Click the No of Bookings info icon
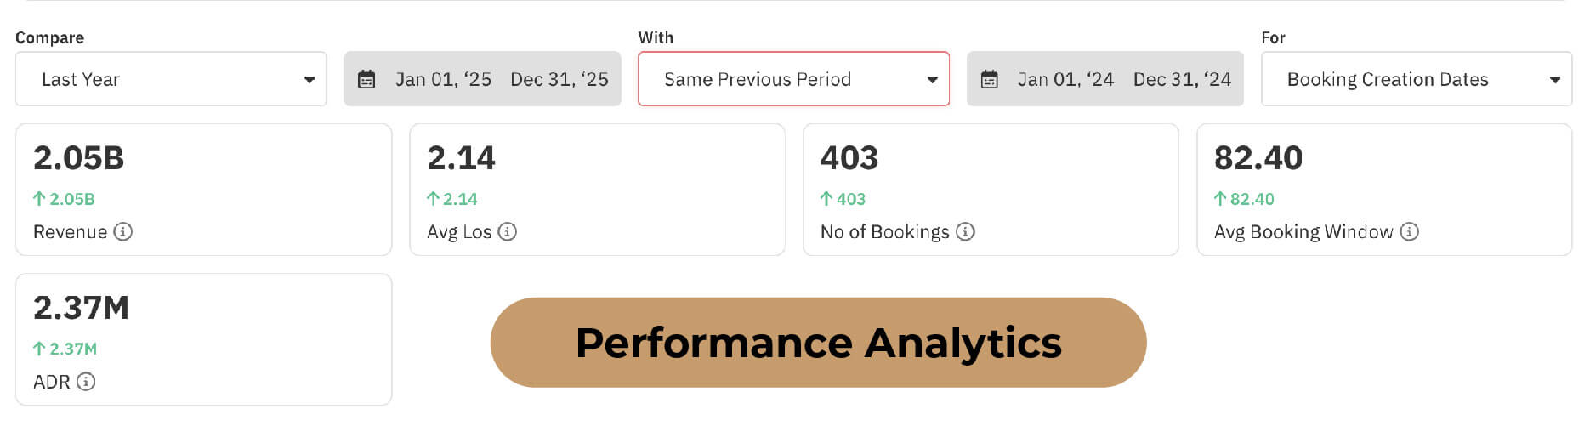This screenshot has height=426, width=1590. coord(965,232)
